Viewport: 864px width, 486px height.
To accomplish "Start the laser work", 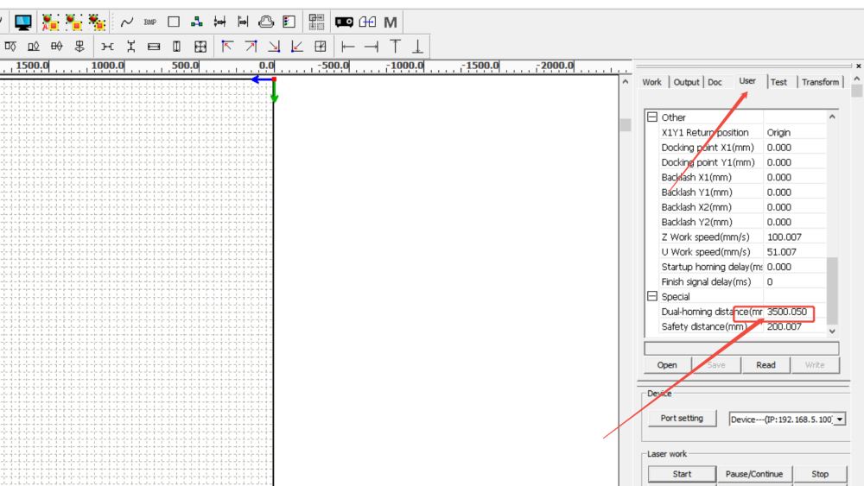I will click(x=682, y=474).
